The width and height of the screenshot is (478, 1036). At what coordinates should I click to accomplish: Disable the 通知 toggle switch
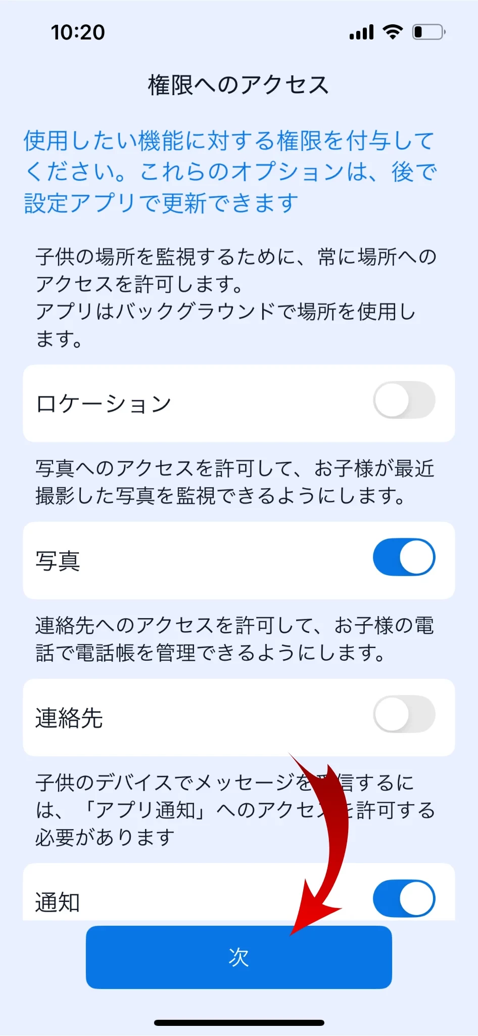(x=404, y=899)
